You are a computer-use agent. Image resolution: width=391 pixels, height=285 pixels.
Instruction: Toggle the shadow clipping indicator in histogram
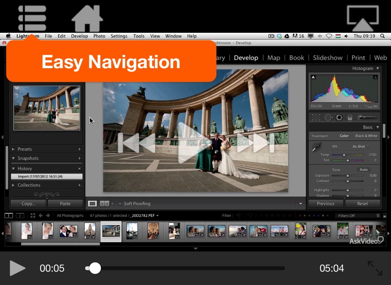tap(313, 77)
